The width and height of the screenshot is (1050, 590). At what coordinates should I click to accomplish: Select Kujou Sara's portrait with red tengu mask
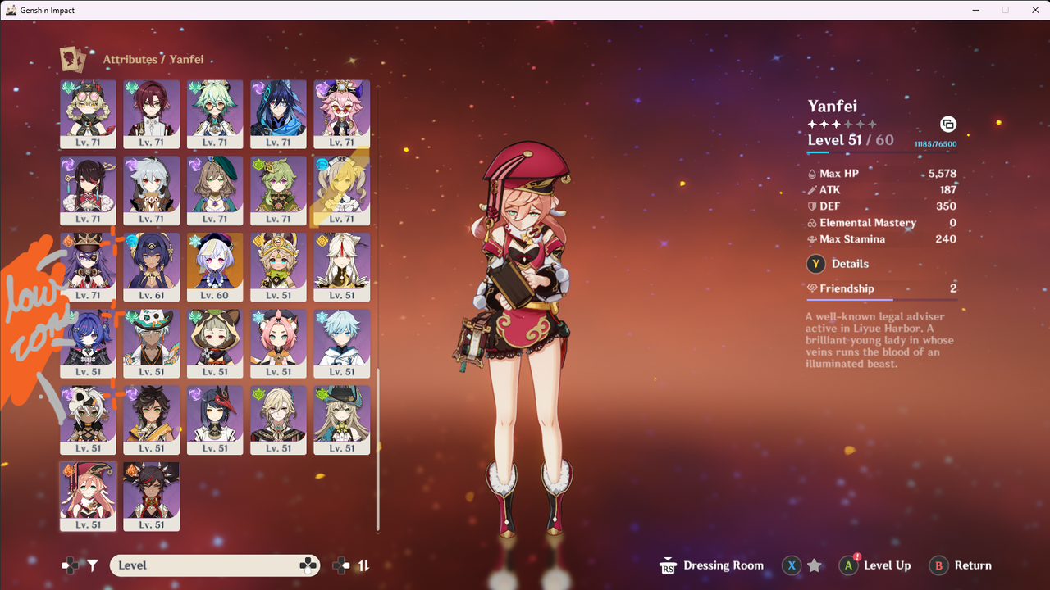pyautogui.click(x=215, y=420)
